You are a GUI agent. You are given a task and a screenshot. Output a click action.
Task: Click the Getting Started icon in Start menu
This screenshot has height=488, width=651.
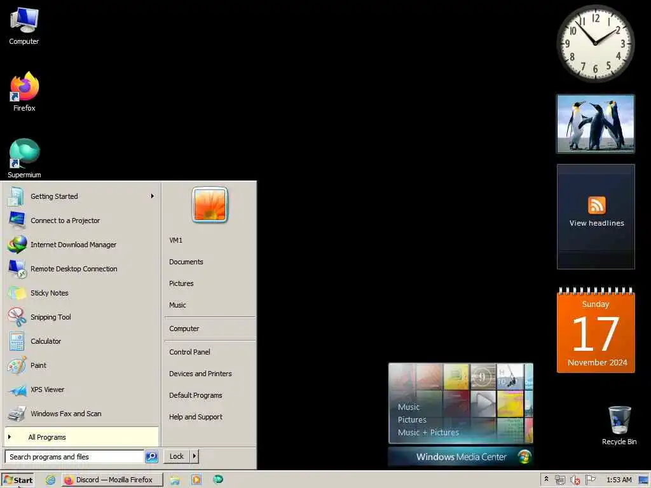[x=16, y=196]
